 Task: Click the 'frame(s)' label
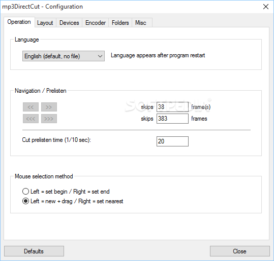tap(201, 107)
